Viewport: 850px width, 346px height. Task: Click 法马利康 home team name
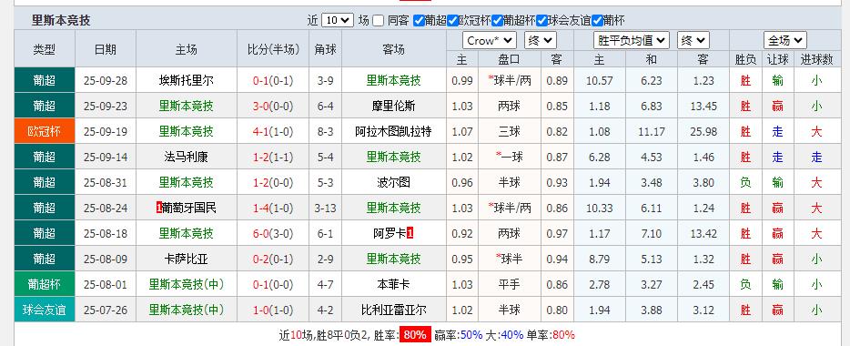tap(186, 158)
